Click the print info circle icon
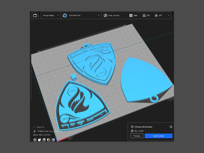204x153 pixels. [171, 127]
